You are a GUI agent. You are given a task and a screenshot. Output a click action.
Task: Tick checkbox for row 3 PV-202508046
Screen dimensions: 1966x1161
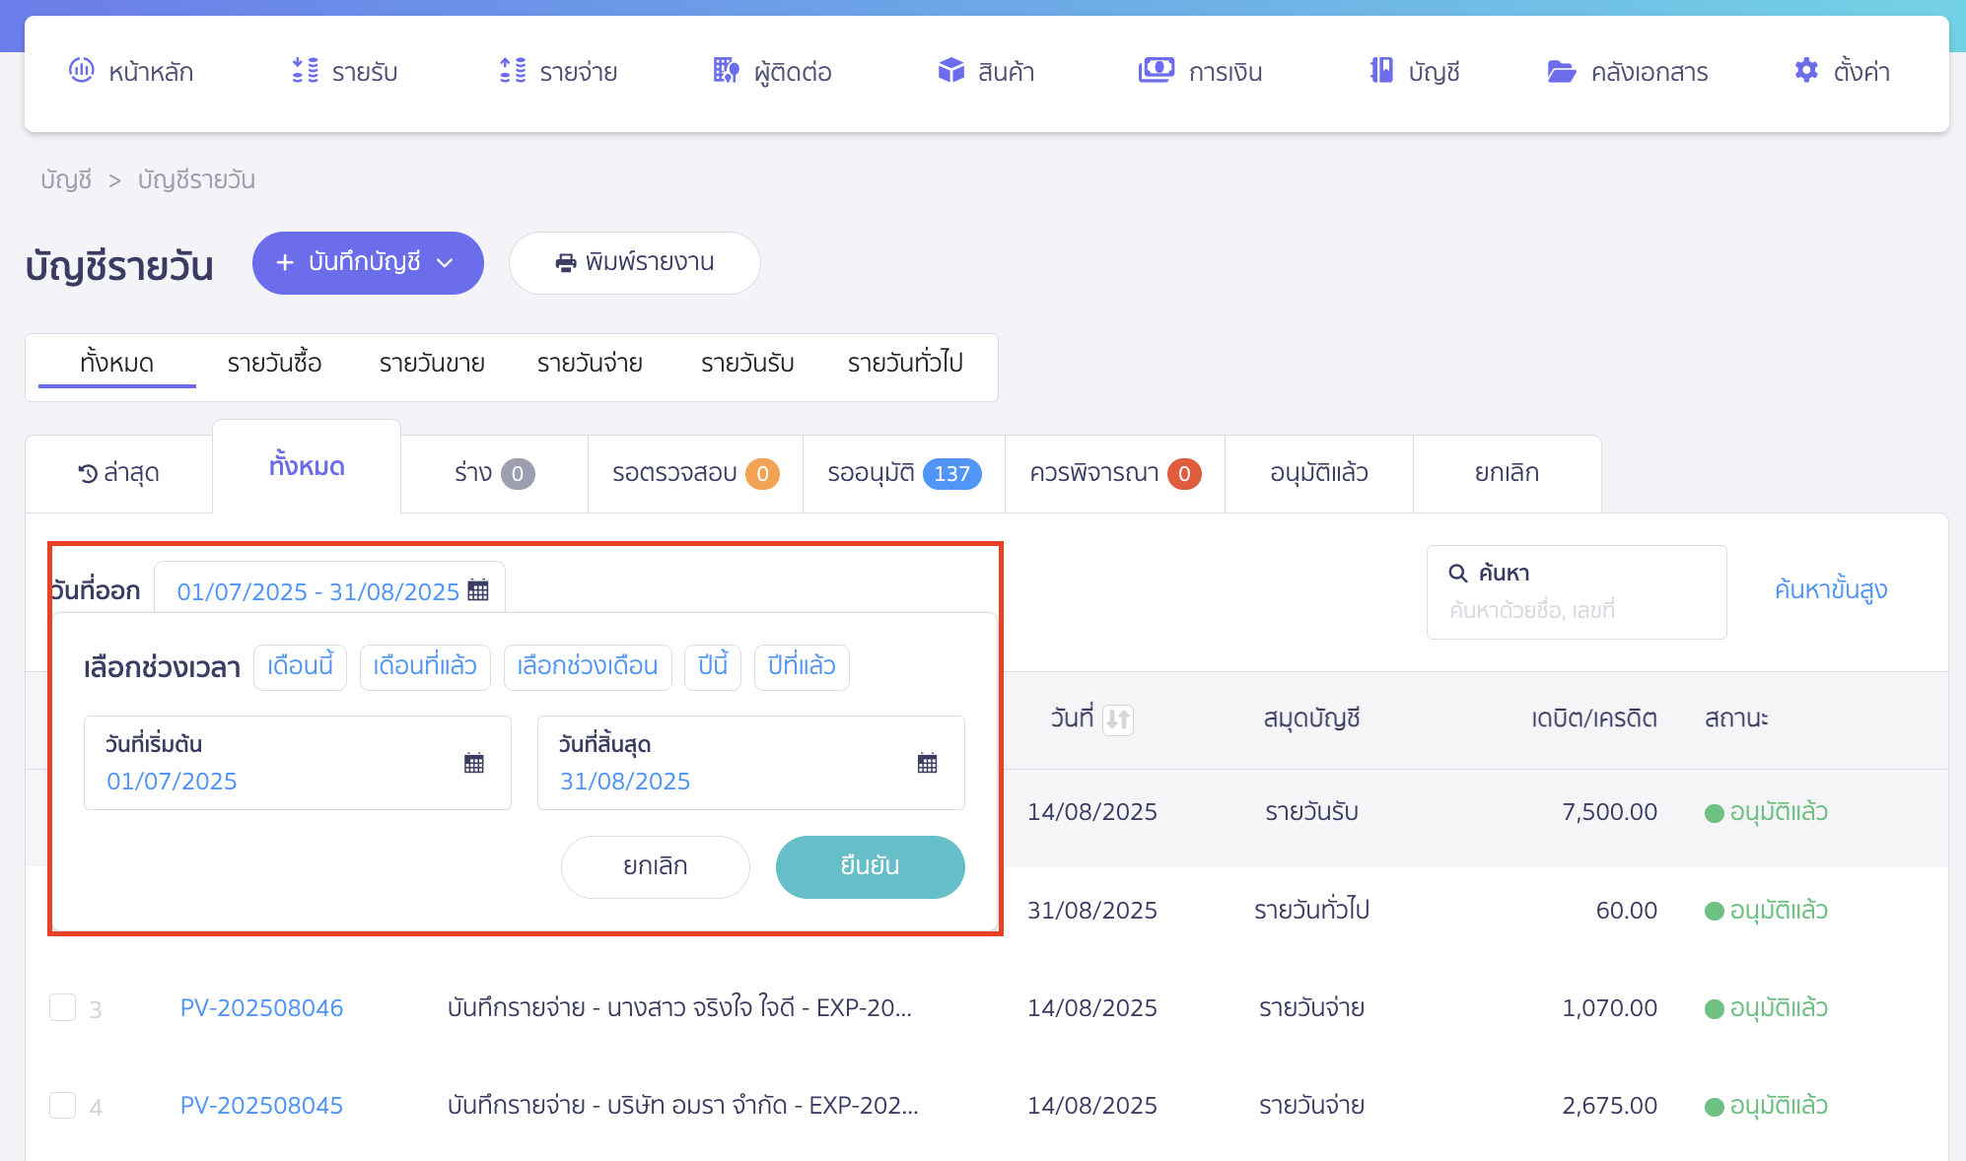(63, 1007)
